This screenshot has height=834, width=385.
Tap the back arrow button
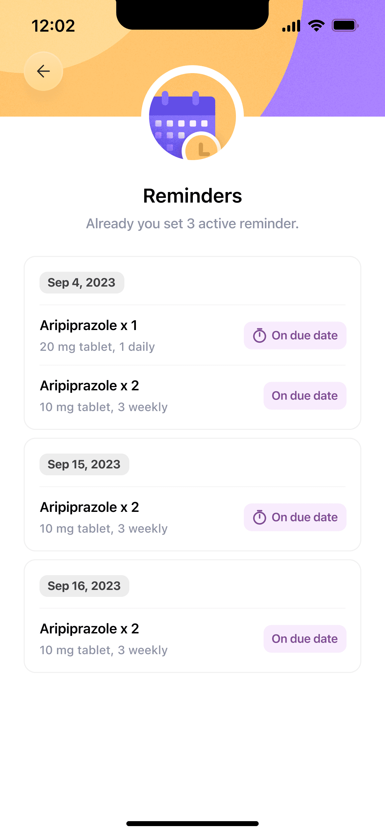(43, 71)
